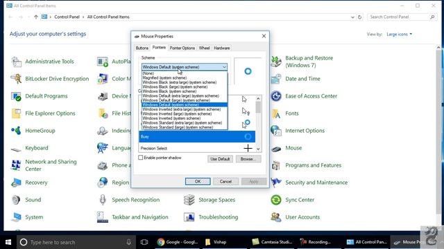Choose Magnified (system scheme) option

[185, 77]
